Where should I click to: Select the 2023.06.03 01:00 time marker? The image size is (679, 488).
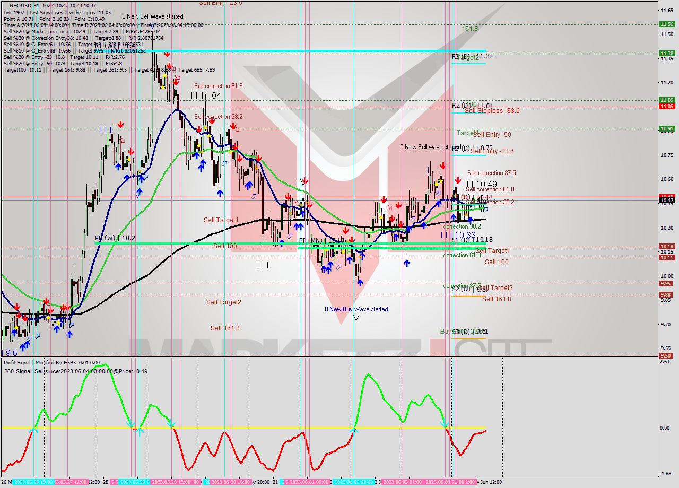402,482
